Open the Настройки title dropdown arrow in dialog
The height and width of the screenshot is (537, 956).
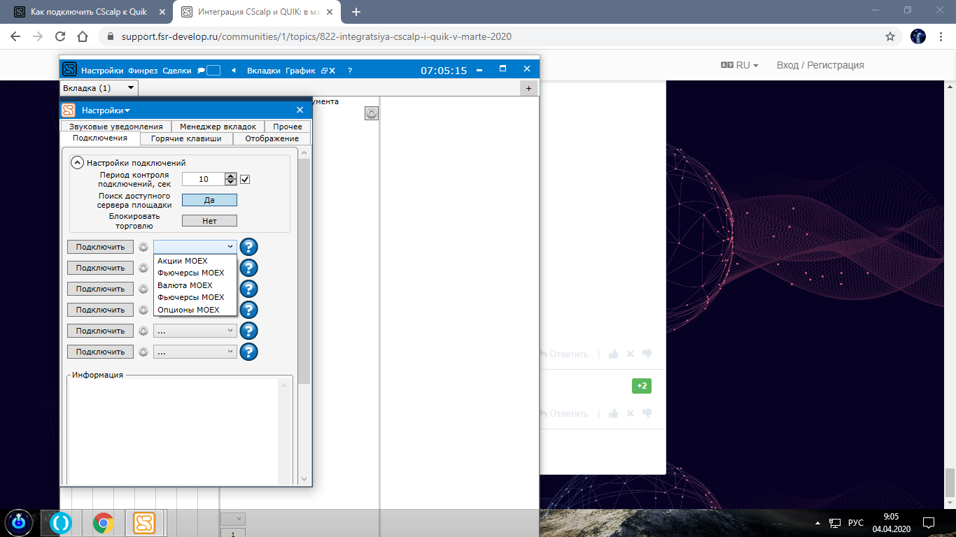pyautogui.click(x=127, y=110)
